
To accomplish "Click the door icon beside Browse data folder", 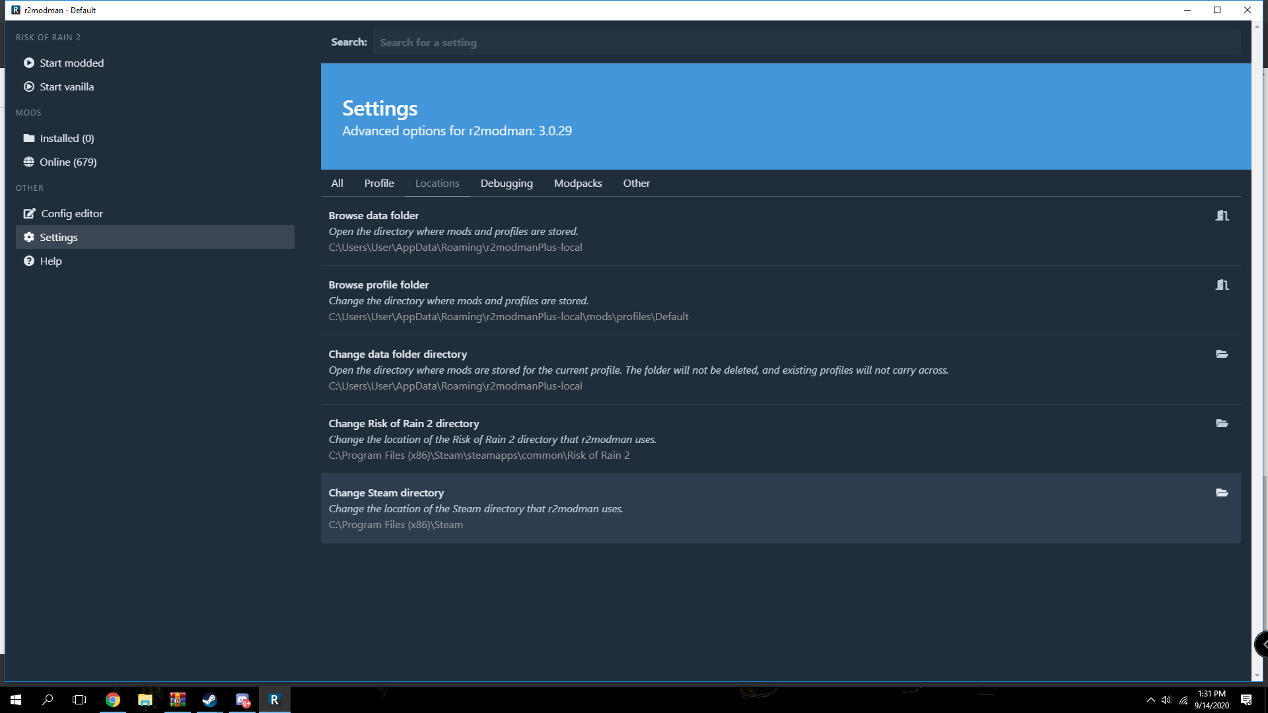I will (1223, 215).
